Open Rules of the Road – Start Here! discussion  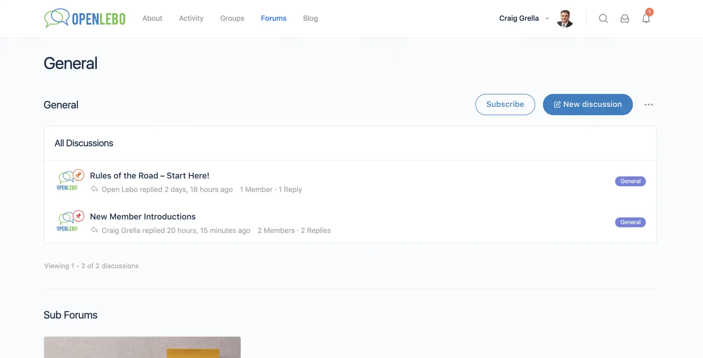(149, 176)
